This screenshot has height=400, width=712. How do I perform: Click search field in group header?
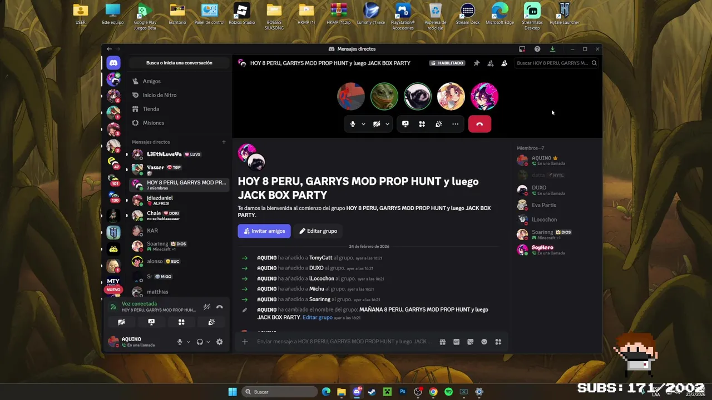(556, 63)
